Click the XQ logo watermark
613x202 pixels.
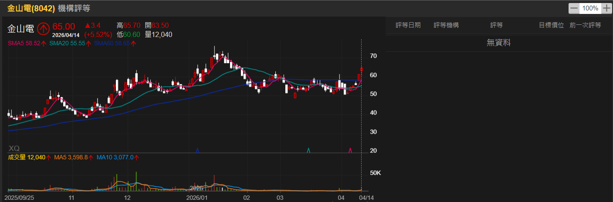(x=14, y=148)
